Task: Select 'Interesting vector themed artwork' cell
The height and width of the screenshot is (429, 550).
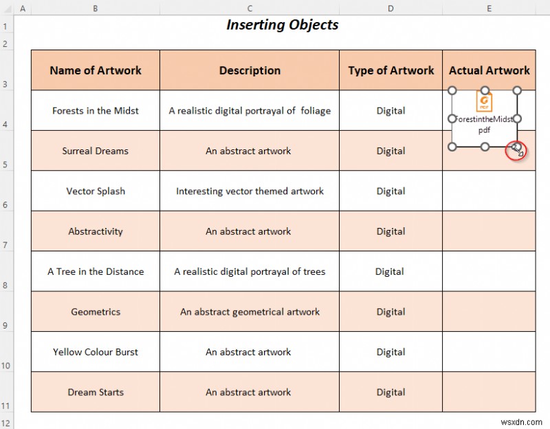Action: point(250,191)
